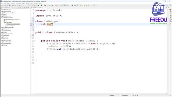Click the Save All toolbar icon

[x=7, y=5]
